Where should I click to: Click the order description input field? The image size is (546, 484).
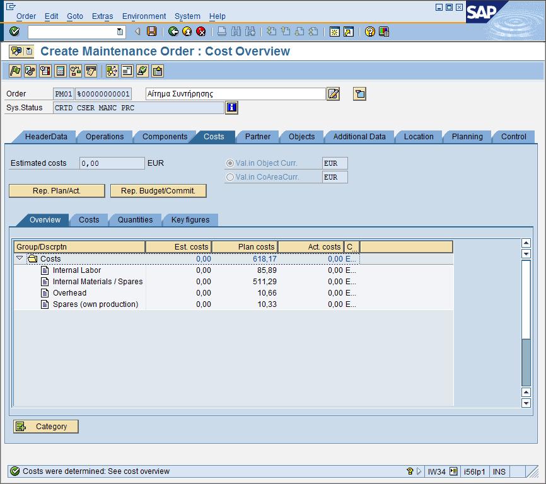pos(235,94)
